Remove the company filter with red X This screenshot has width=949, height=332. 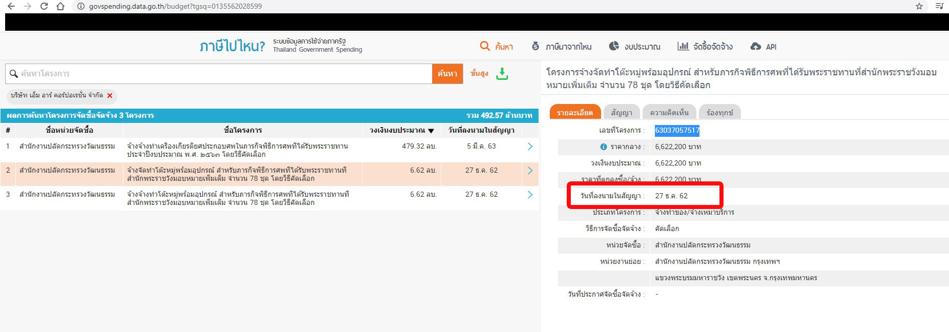(x=110, y=96)
